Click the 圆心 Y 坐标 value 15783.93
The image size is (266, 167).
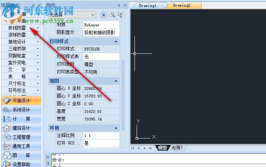pos(101,96)
